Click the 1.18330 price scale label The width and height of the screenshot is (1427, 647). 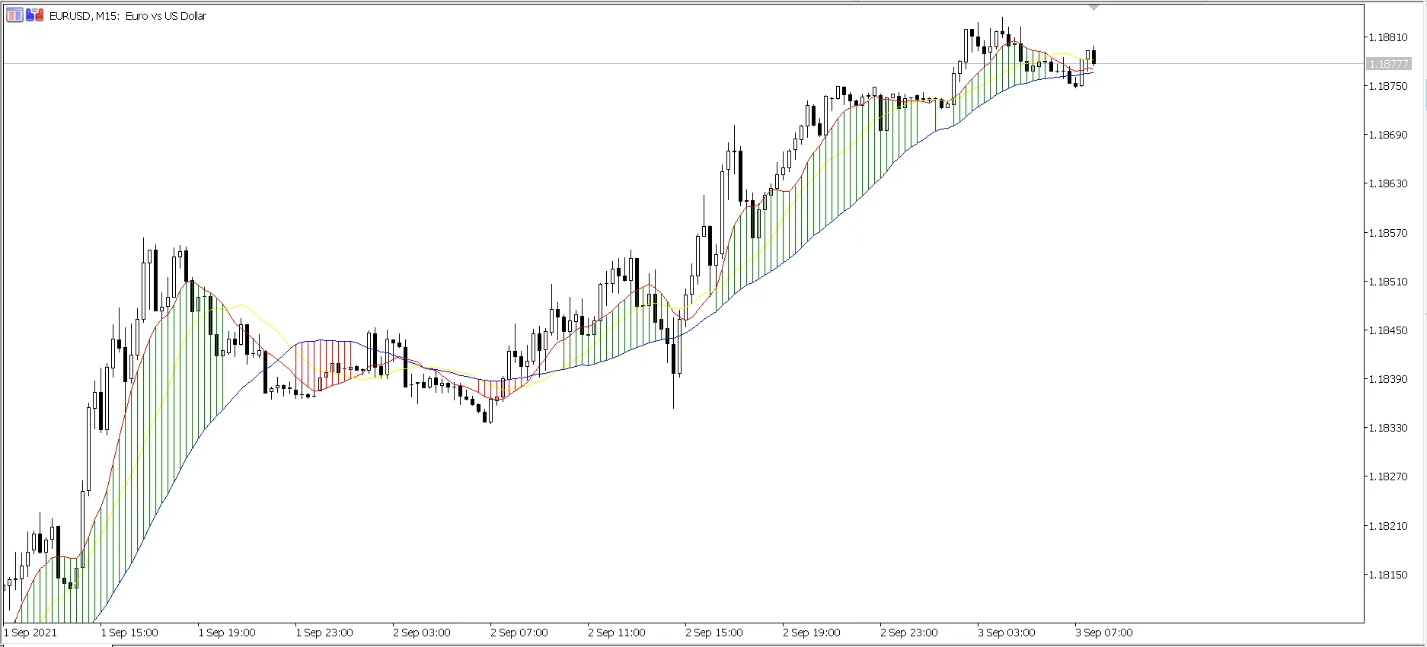click(1387, 428)
